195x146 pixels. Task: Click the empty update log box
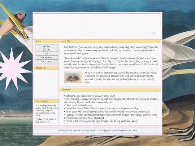click(46, 84)
